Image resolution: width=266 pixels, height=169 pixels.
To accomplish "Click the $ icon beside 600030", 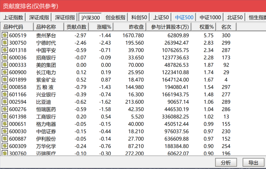I will pyautogui.click(x=5, y=131).
